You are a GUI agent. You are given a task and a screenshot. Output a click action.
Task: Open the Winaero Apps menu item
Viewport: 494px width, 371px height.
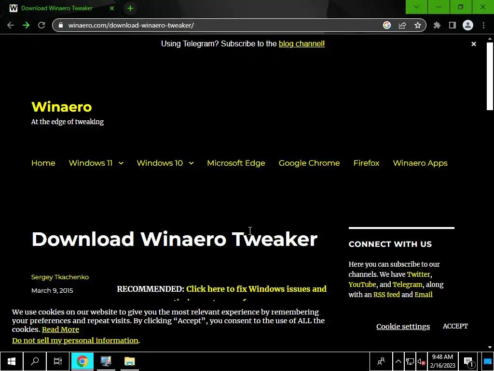click(x=420, y=163)
